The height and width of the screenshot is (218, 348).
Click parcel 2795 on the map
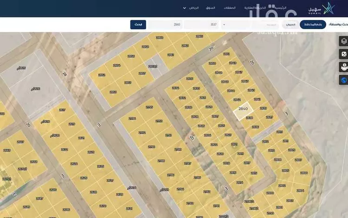point(149,107)
